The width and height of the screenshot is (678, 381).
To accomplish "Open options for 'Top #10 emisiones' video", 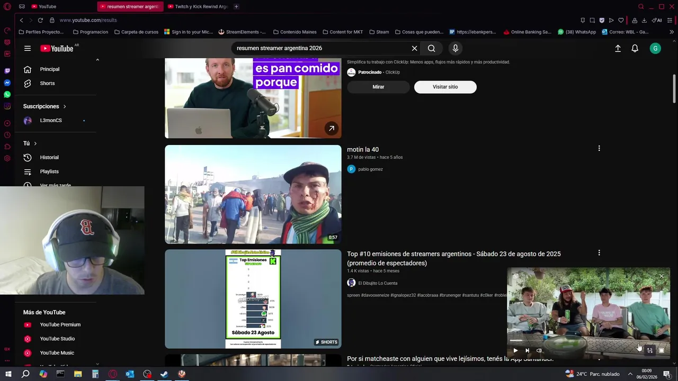I will (599, 253).
